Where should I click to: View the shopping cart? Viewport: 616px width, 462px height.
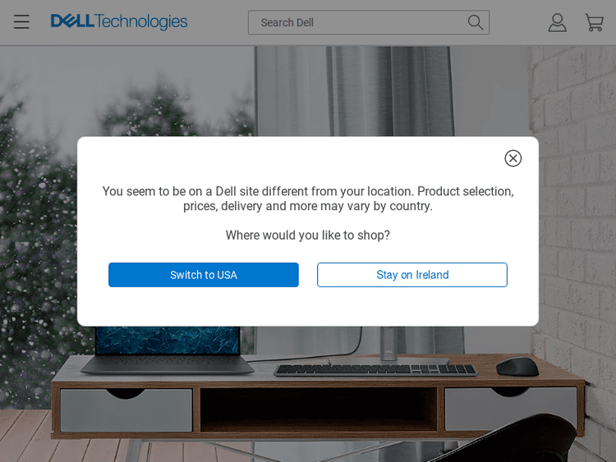pos(594,22)
